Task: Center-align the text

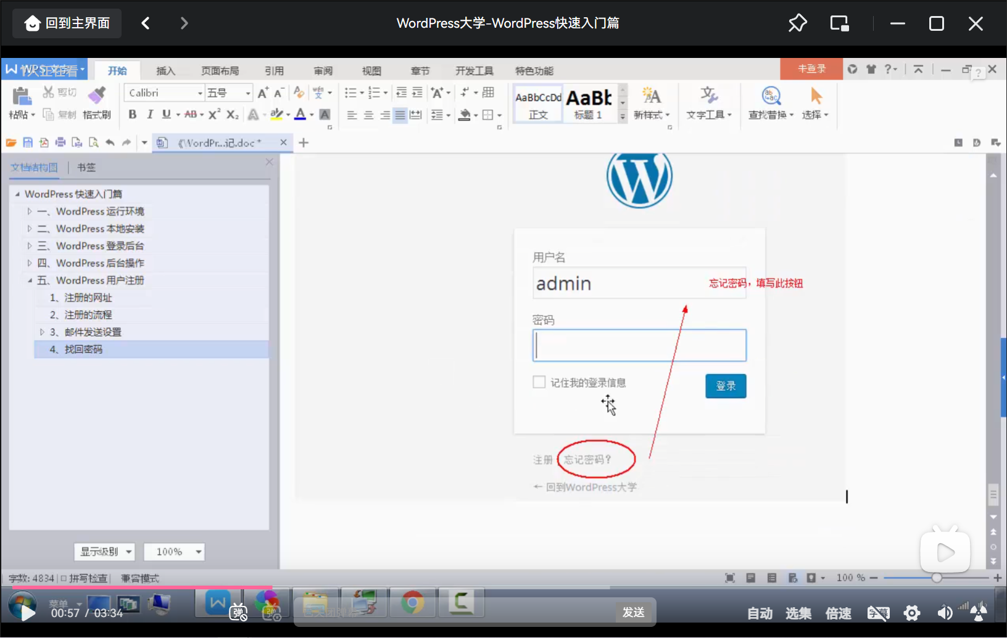Action: (x=368, y=115)
